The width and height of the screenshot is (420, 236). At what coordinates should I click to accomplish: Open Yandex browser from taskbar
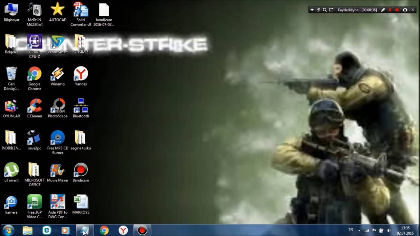(x=123, y=230)
